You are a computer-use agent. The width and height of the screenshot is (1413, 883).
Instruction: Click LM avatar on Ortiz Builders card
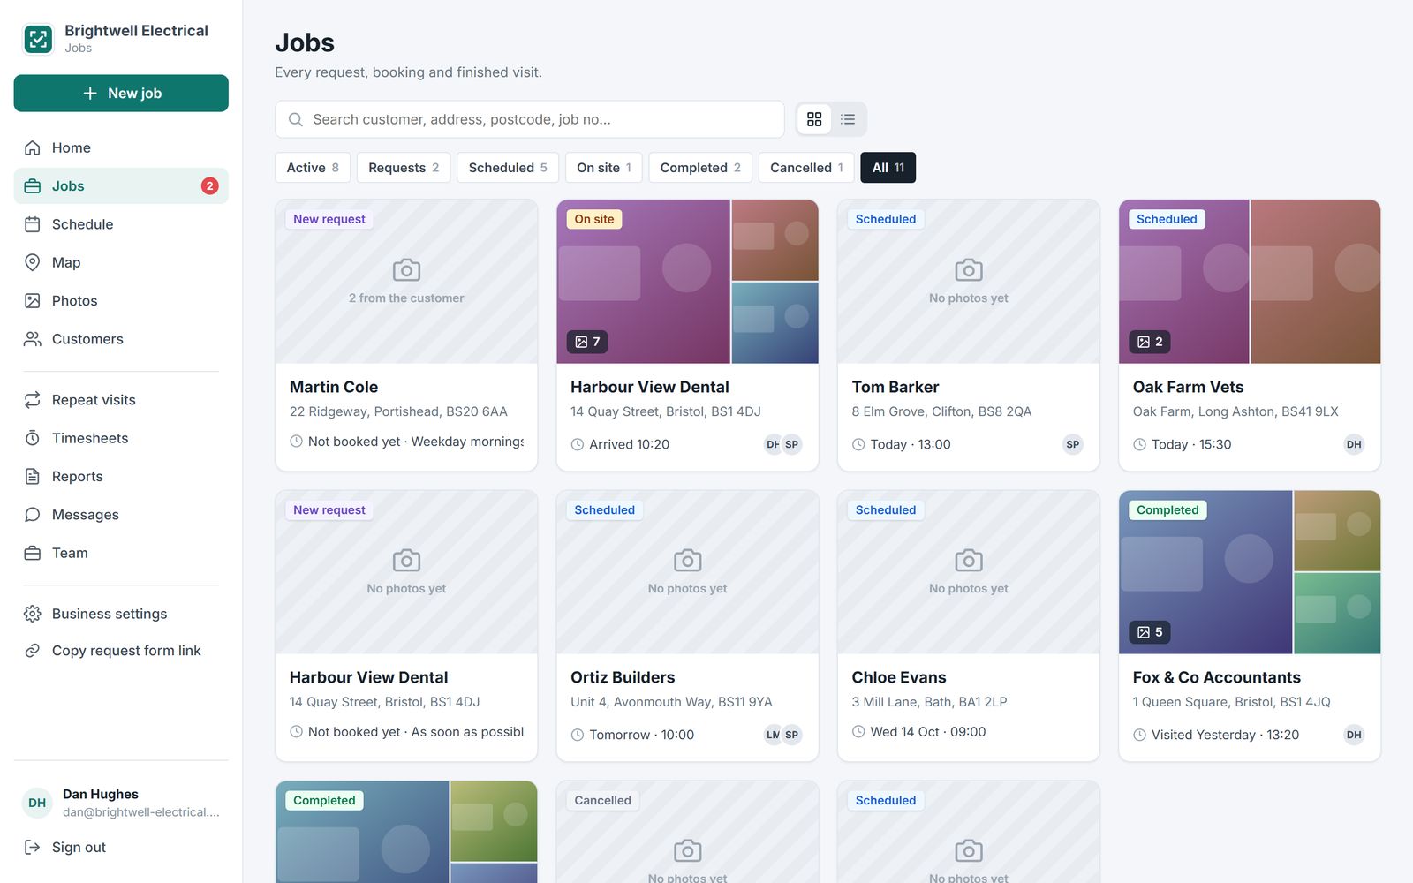tap(773, 735)
